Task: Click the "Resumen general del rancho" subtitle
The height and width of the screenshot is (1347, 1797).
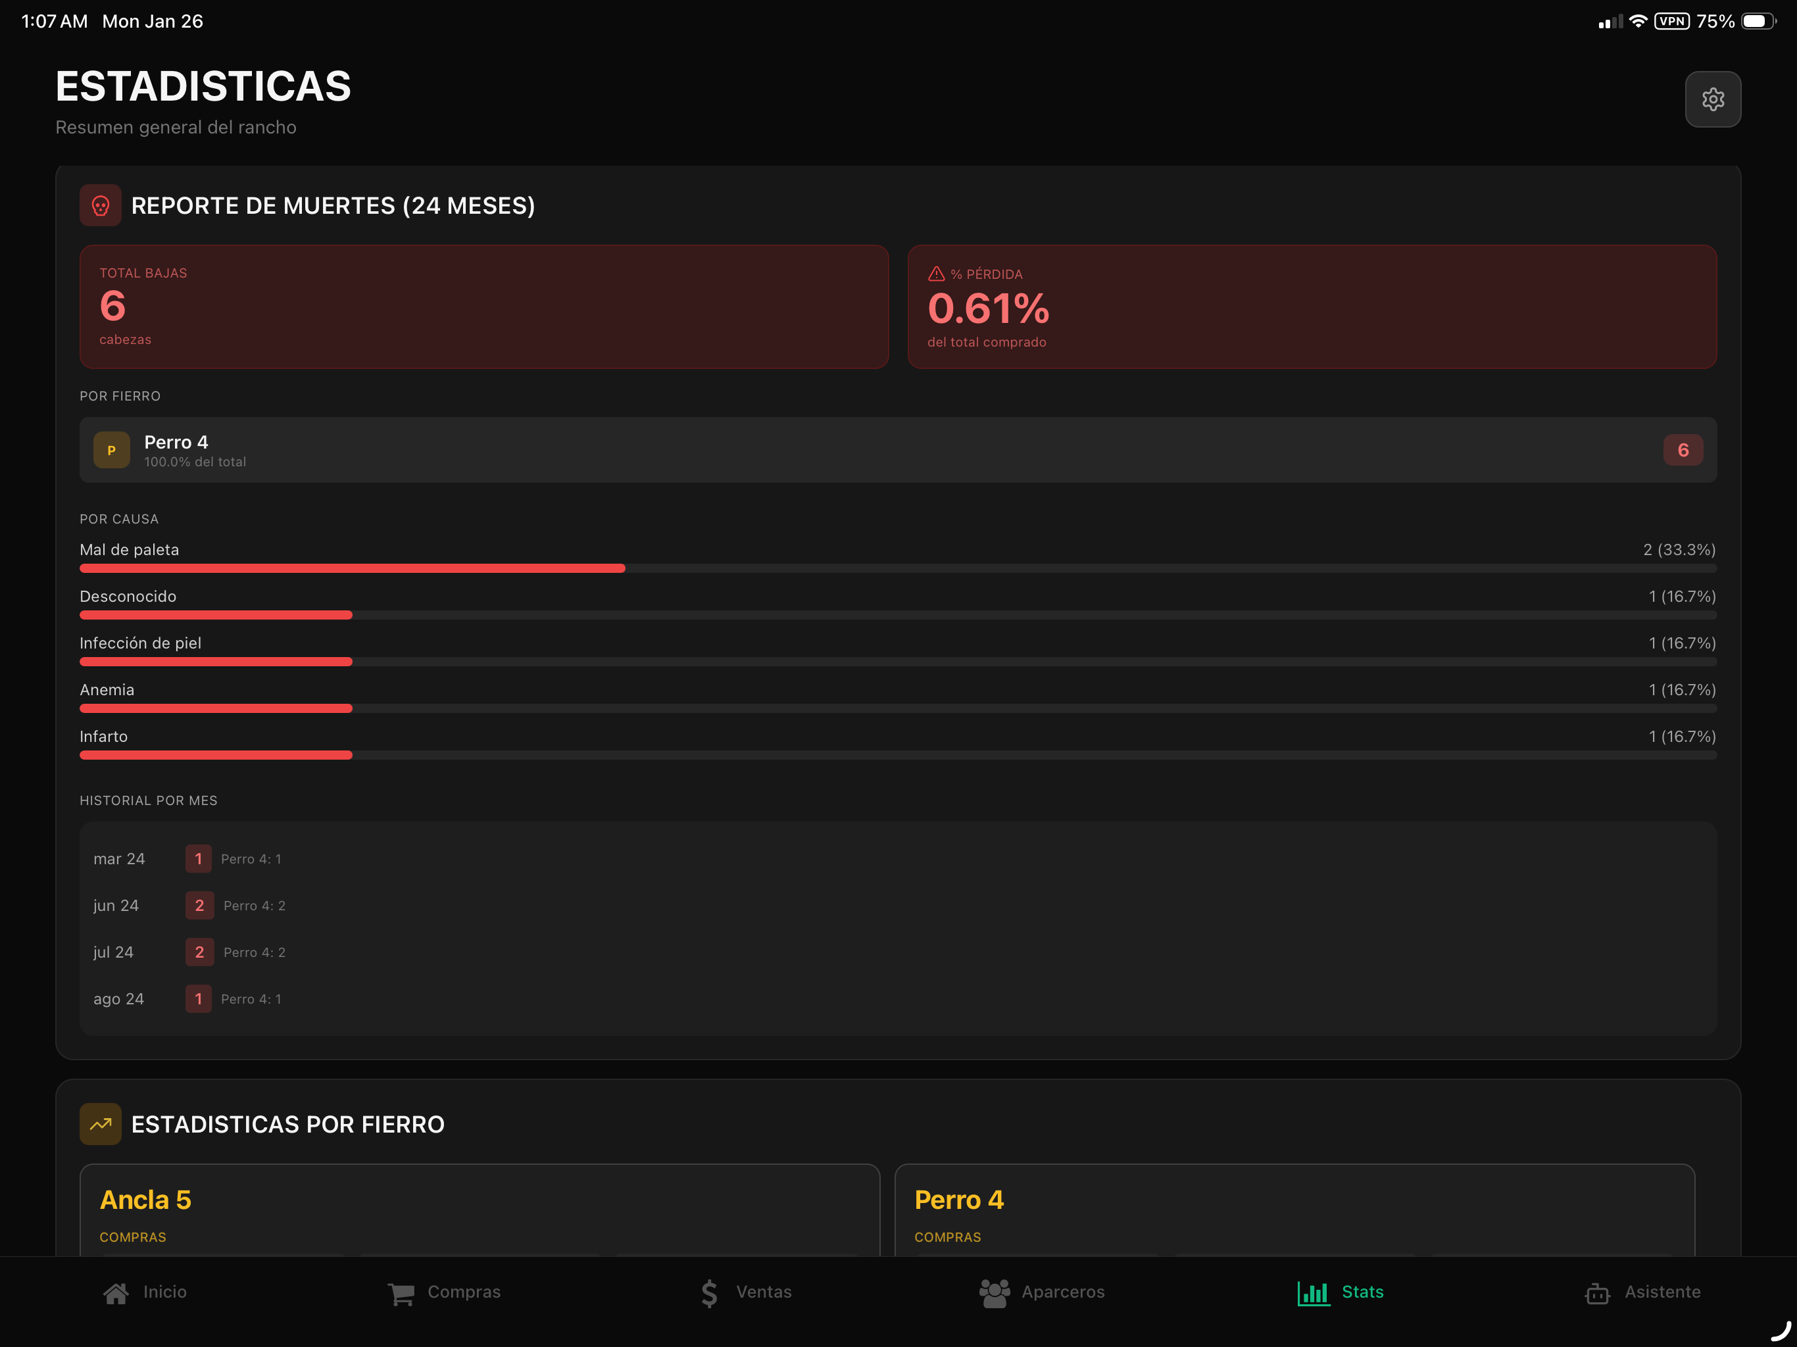Action: pos(176,128)
